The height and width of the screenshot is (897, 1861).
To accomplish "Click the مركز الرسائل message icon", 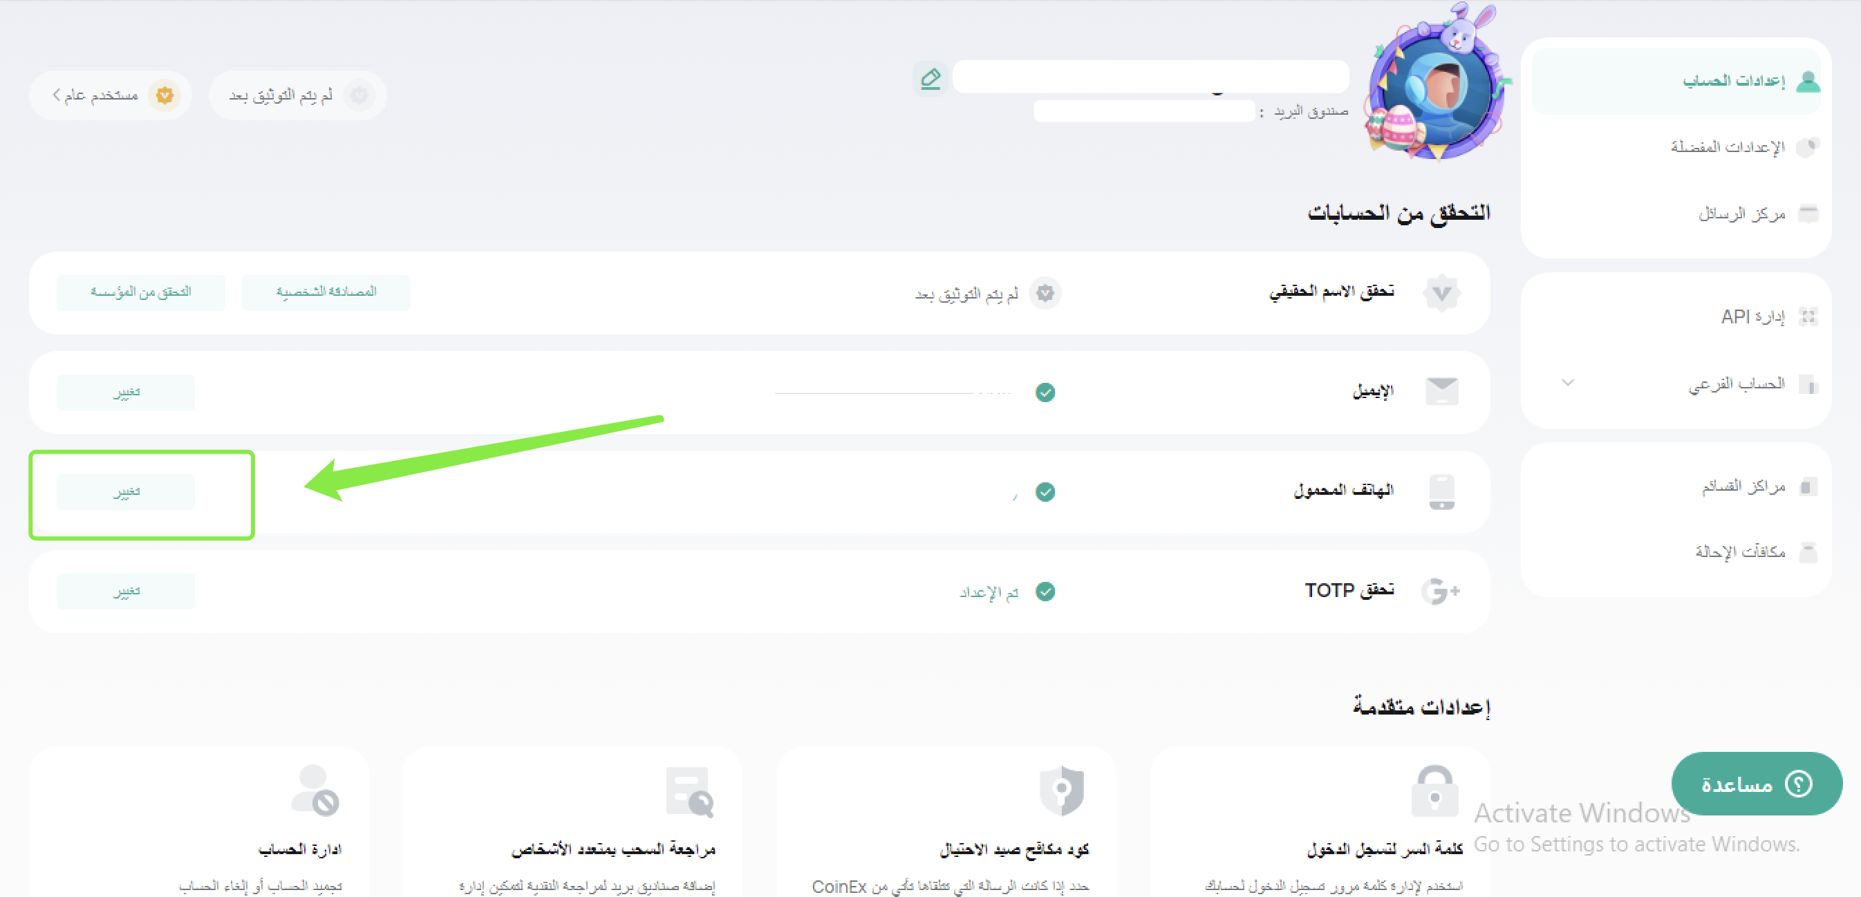I will point(1808,213).
